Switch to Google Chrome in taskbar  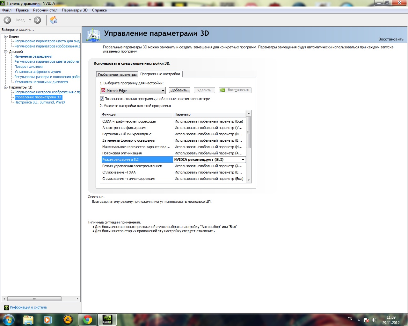(x=88, y=320)
